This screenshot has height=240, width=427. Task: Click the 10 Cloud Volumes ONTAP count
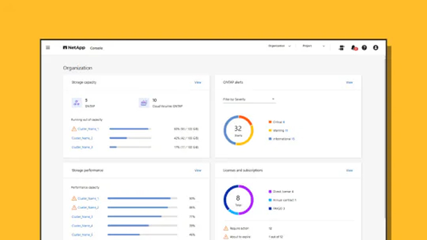(155, 100)
